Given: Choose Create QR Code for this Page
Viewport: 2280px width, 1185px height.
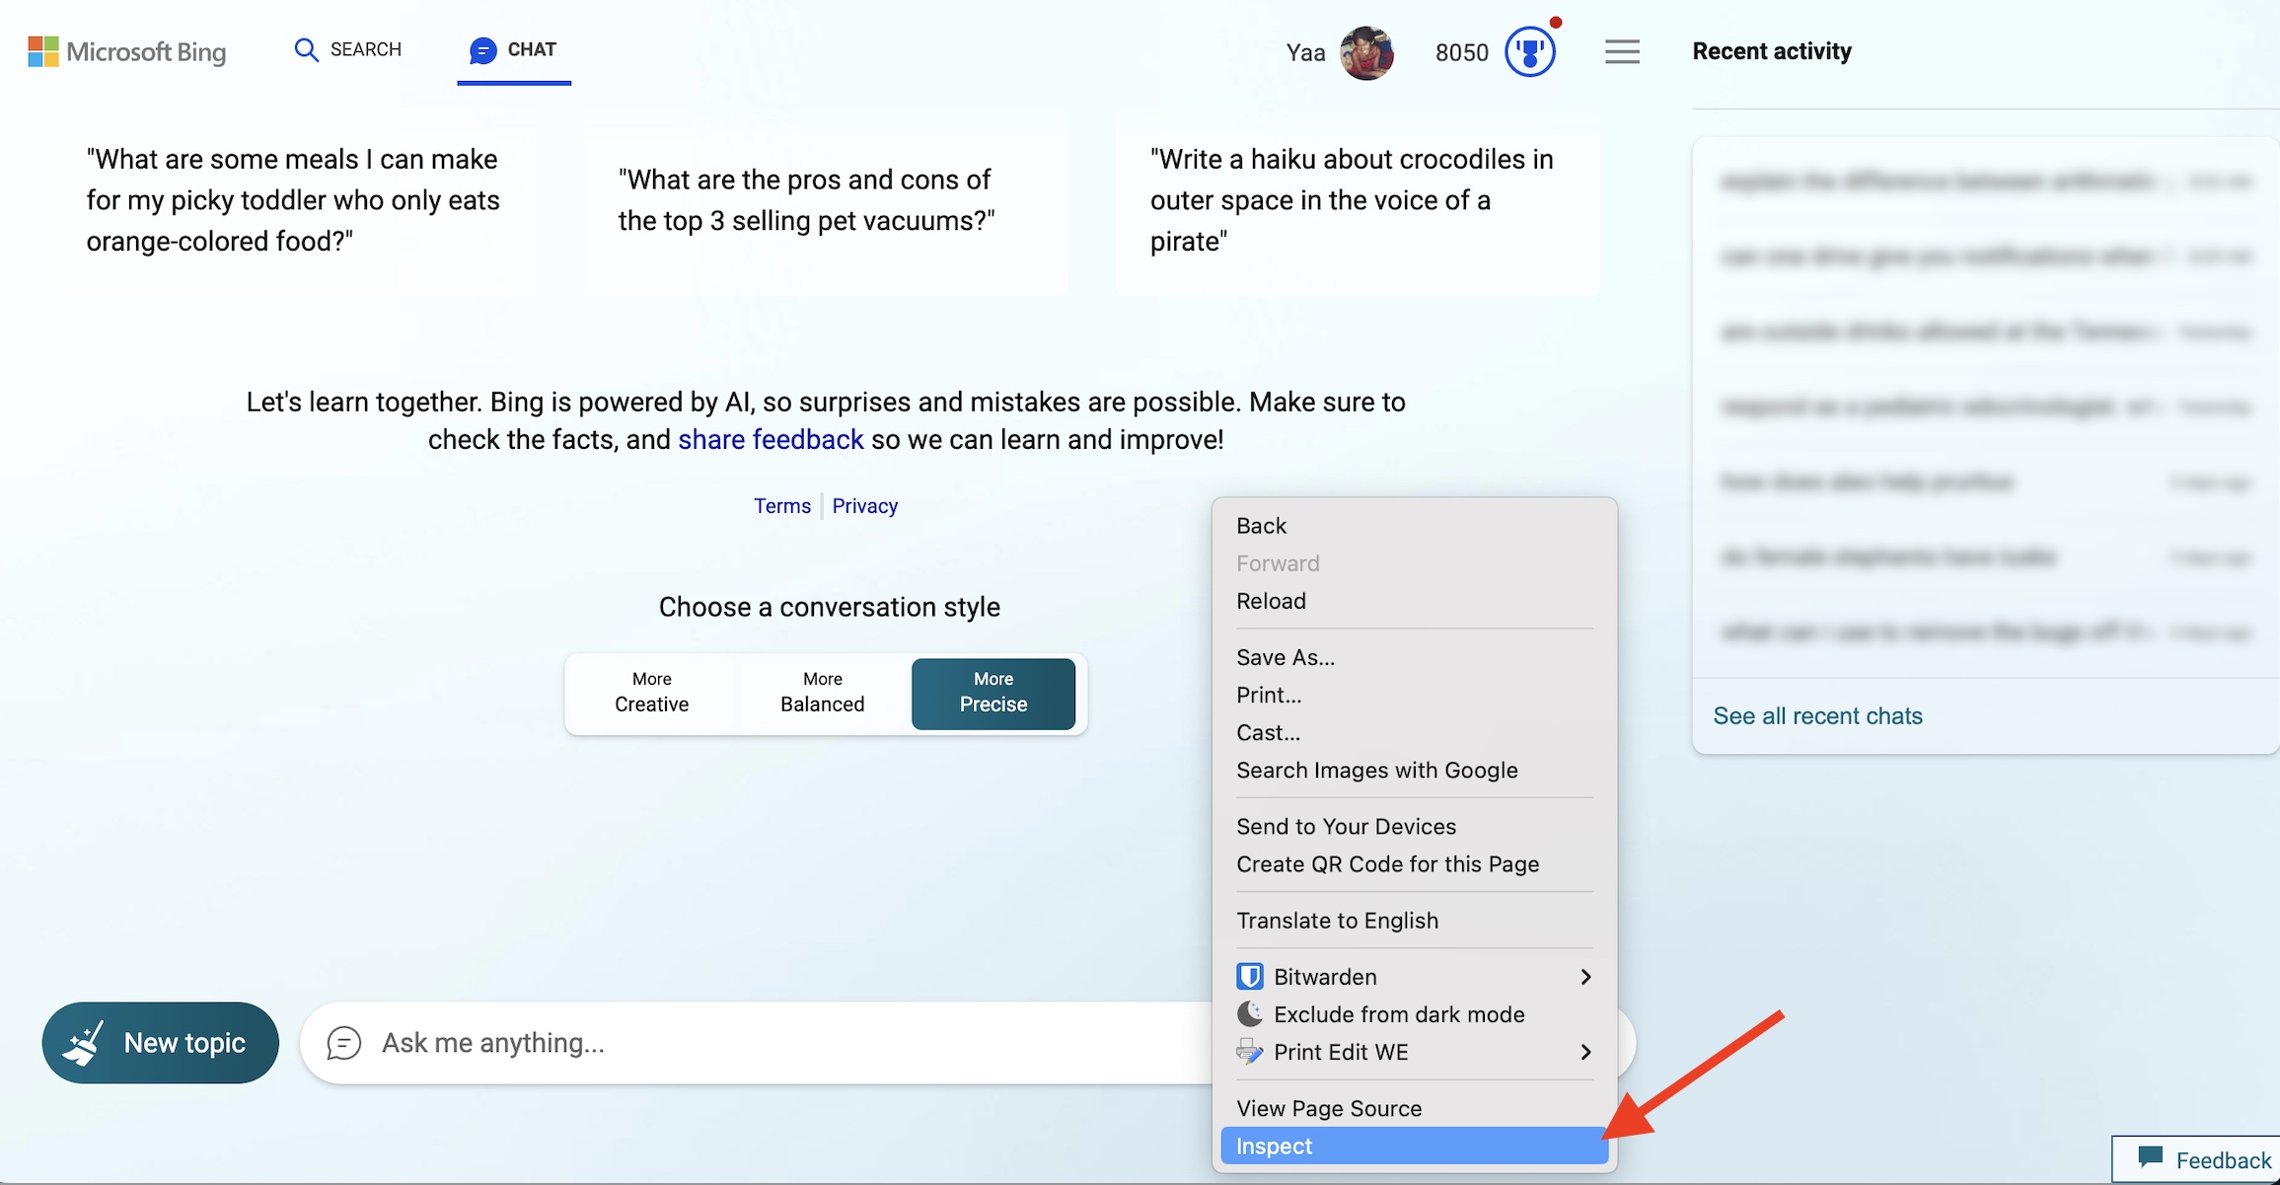Looking at the screenshot, I should (1415, 863).
